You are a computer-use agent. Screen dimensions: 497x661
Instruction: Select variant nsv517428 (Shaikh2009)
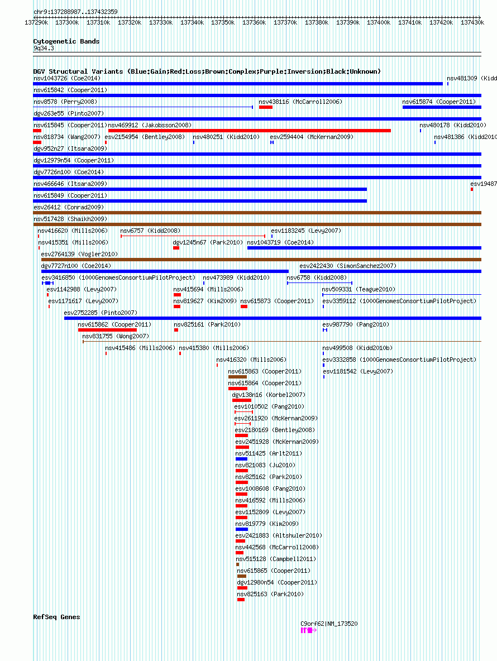click(x=70, y=219)
